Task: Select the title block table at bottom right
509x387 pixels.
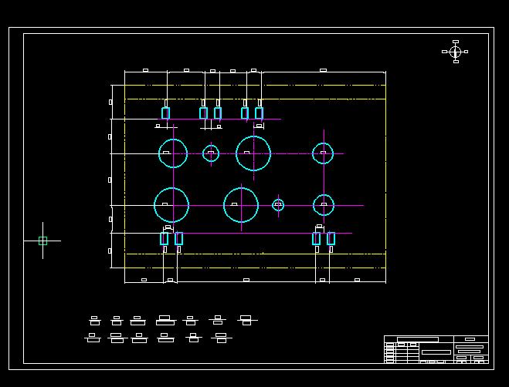Action: (x=436, y=349)
